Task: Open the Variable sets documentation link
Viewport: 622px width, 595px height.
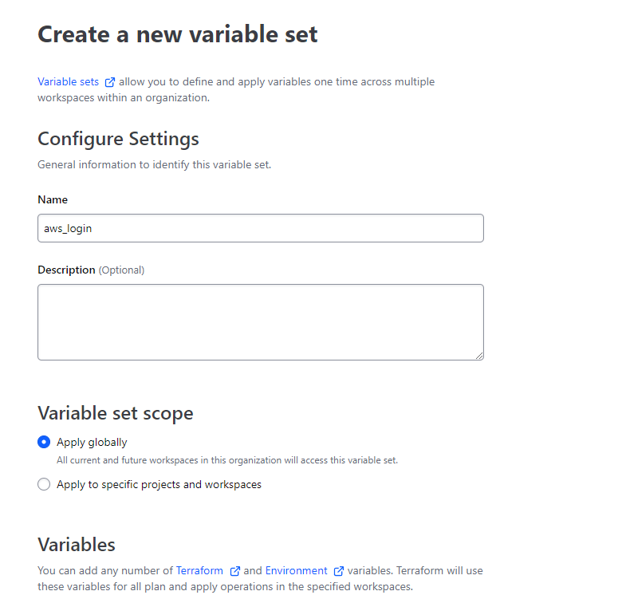Action: [69, 82]
